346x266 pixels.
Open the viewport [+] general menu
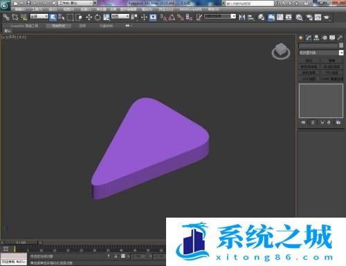click(3, 37)
